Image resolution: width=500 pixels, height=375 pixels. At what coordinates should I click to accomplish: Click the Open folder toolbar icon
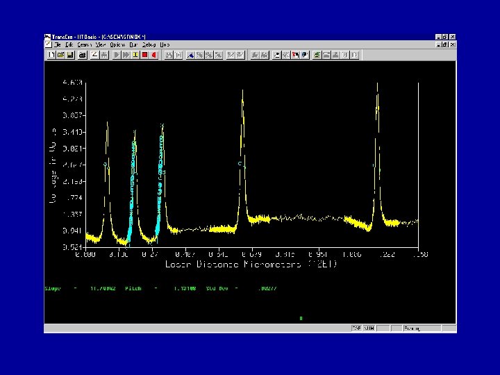(60, 54)
